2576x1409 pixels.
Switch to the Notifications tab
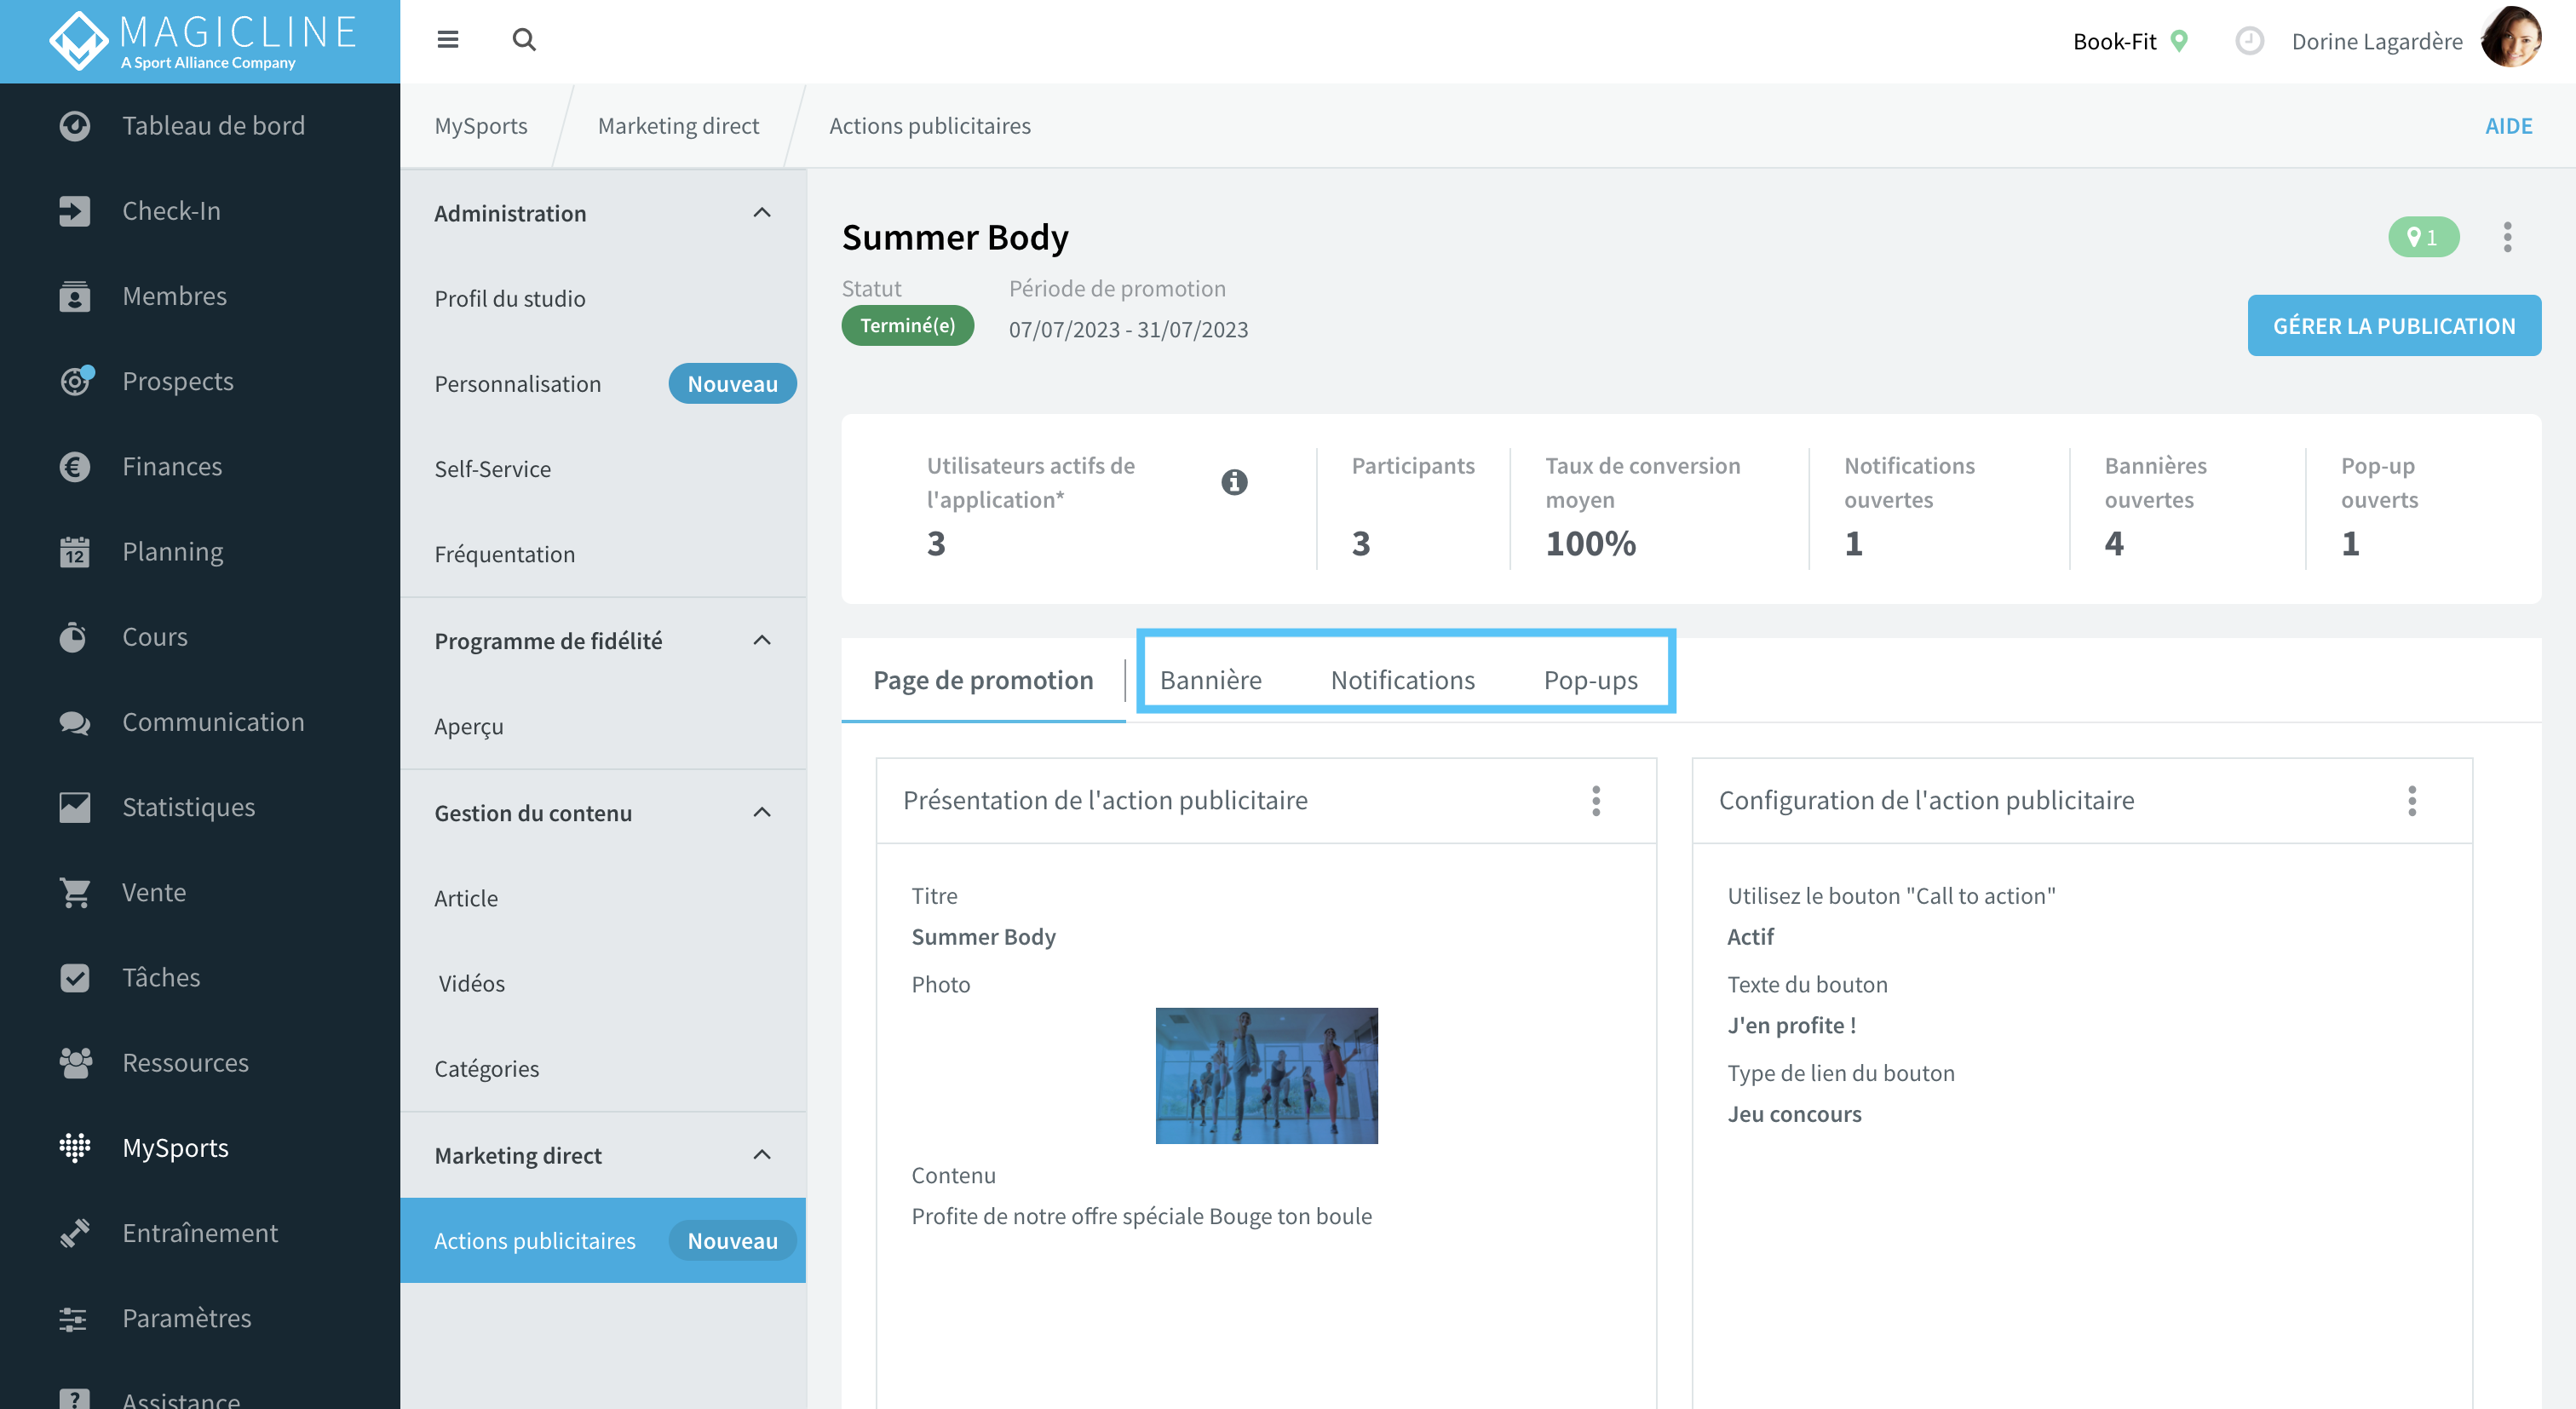pyautogui.click(x=1402, y=680)
